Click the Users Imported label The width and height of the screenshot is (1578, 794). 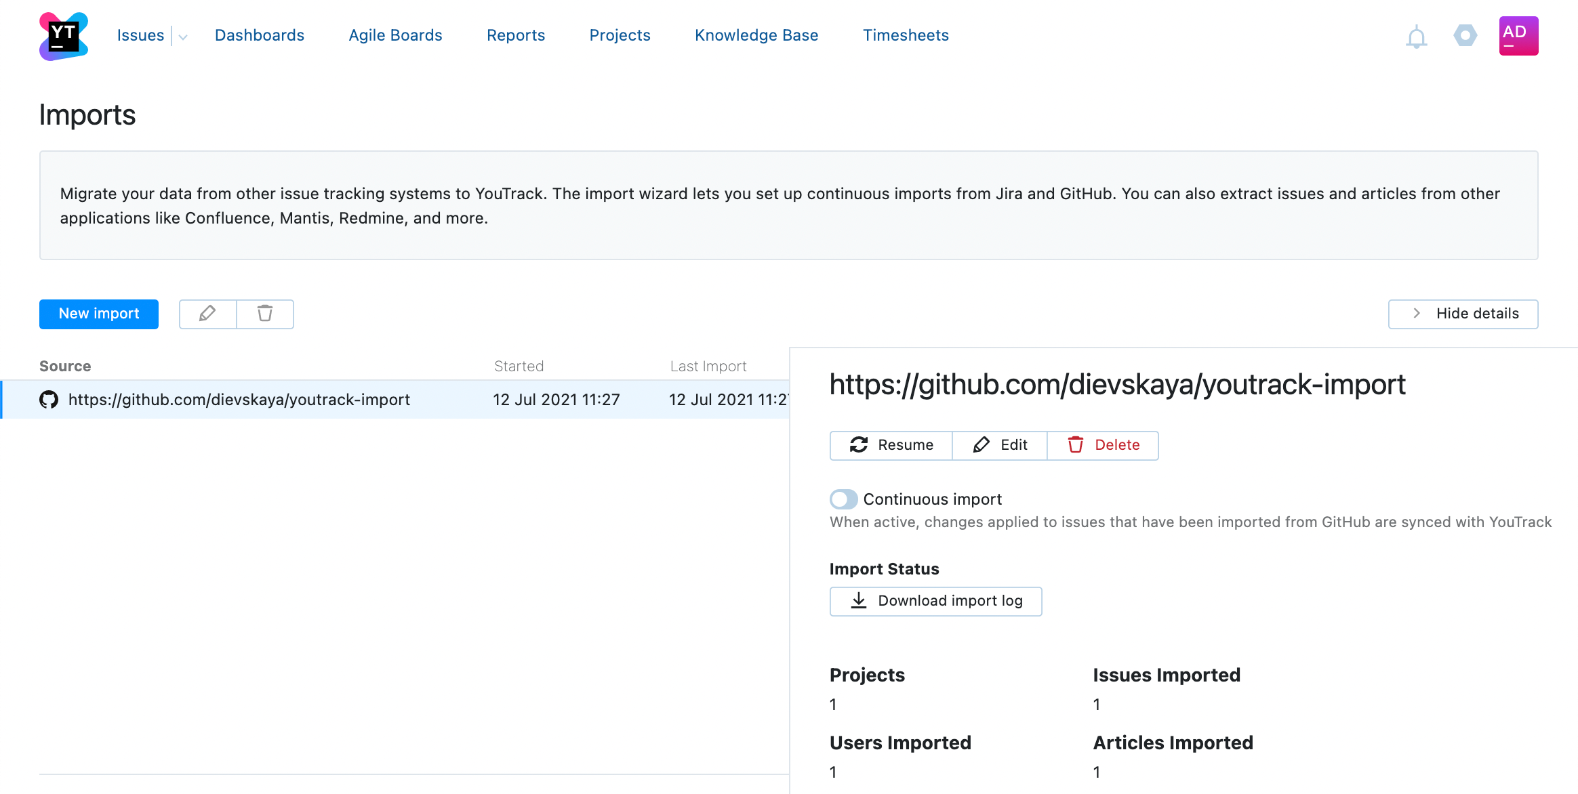(900, 743)
